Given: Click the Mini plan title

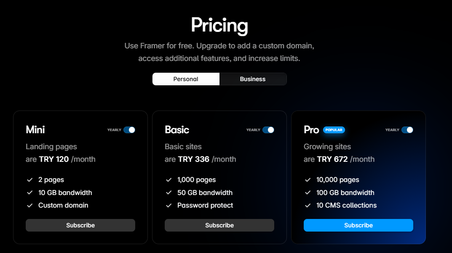Looking at the screenshot, I should 35,130.
